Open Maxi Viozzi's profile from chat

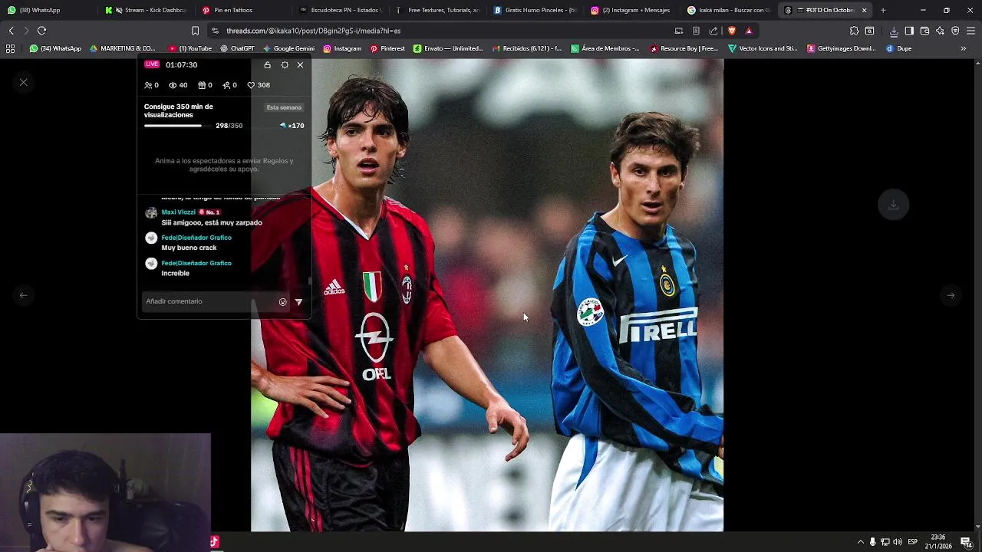(x=178, y=212)
